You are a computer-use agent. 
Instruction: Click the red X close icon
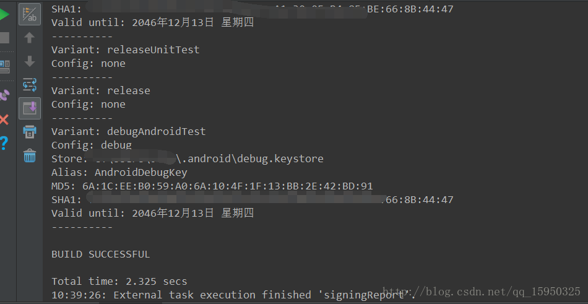click(x=4, y=119)
